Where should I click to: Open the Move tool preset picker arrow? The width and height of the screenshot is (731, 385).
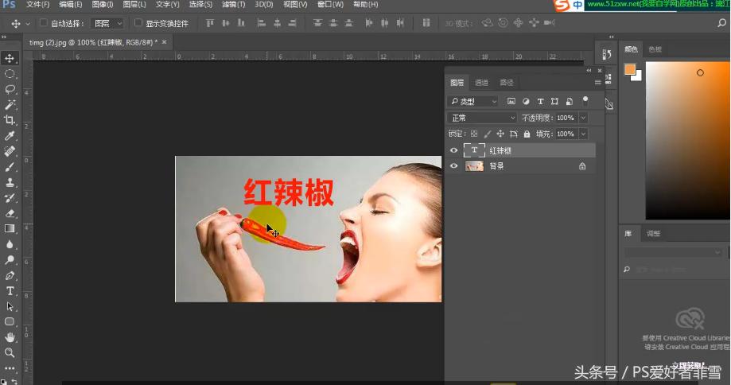click(x=28, y=23)
